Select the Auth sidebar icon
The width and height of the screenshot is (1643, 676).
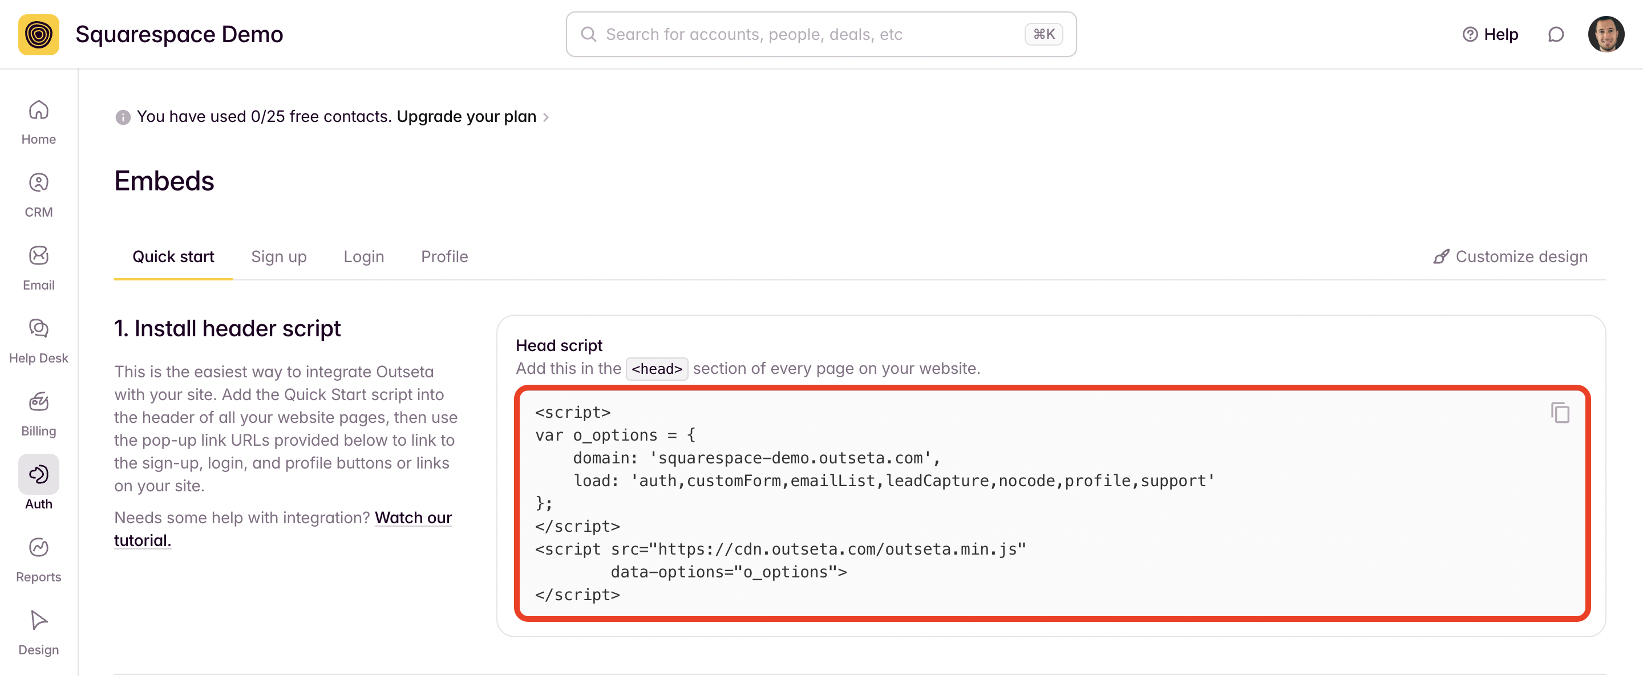coord(38,475)
